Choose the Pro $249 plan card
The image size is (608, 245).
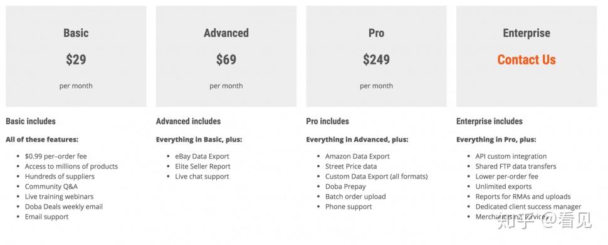point(376,56)
